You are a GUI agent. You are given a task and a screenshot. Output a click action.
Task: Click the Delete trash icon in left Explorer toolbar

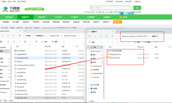point(36,42)
